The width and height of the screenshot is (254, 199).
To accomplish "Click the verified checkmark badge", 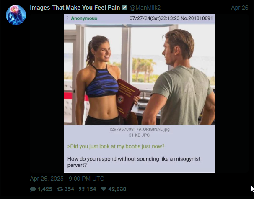I will pyautogui.click(x=124, y=8).
